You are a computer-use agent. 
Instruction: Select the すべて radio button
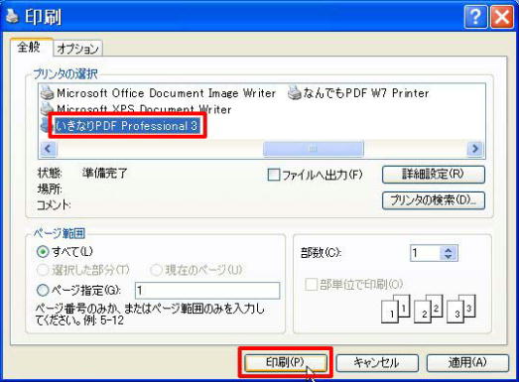click(43, 252)
